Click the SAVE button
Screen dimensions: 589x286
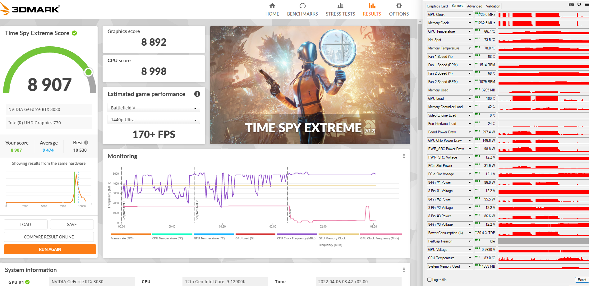tap(72, 224)
